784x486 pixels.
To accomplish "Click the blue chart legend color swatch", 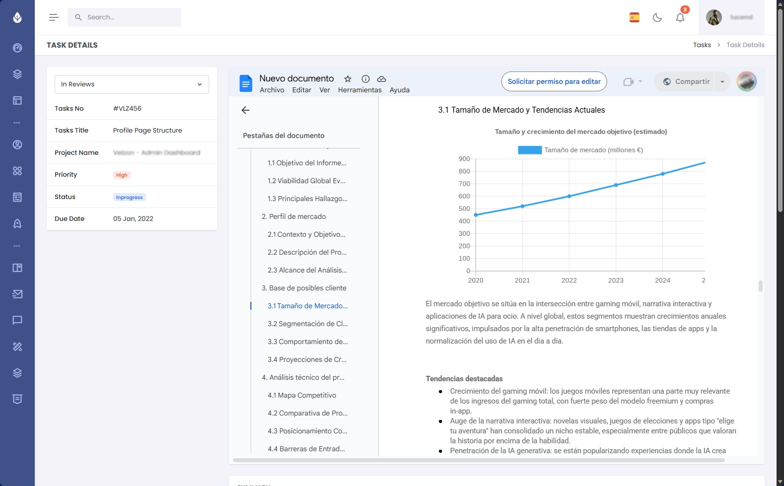I will pyautogui.click(x=530, y=150).
